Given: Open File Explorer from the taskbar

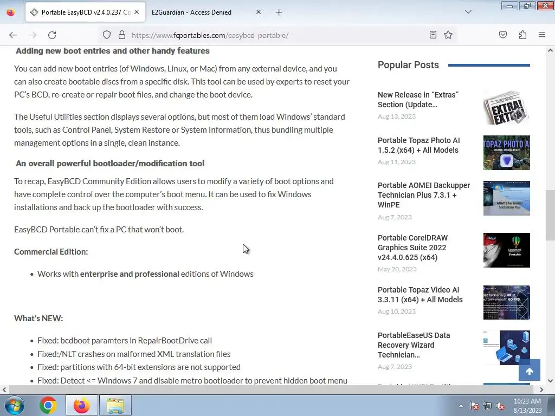Looking at the screenshot, I should pyautogui.click(x=115, y=405).
